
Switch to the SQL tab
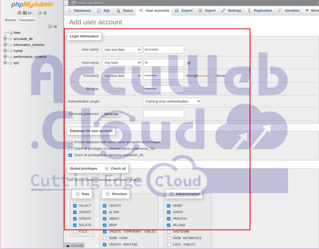[x=103, y=11]
